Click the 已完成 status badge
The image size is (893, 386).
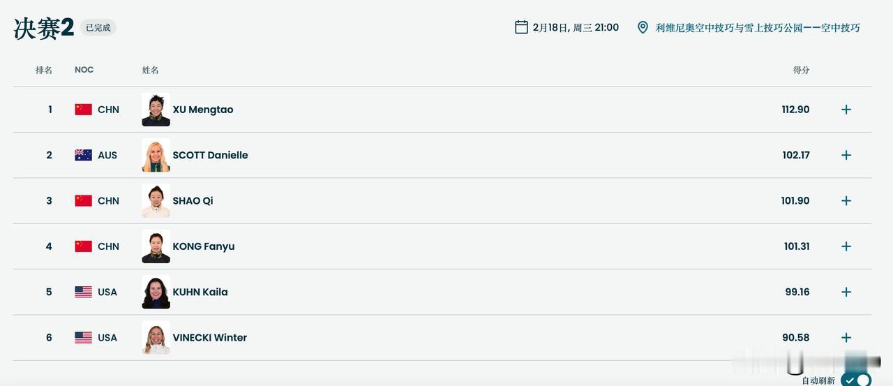point(98,28)
